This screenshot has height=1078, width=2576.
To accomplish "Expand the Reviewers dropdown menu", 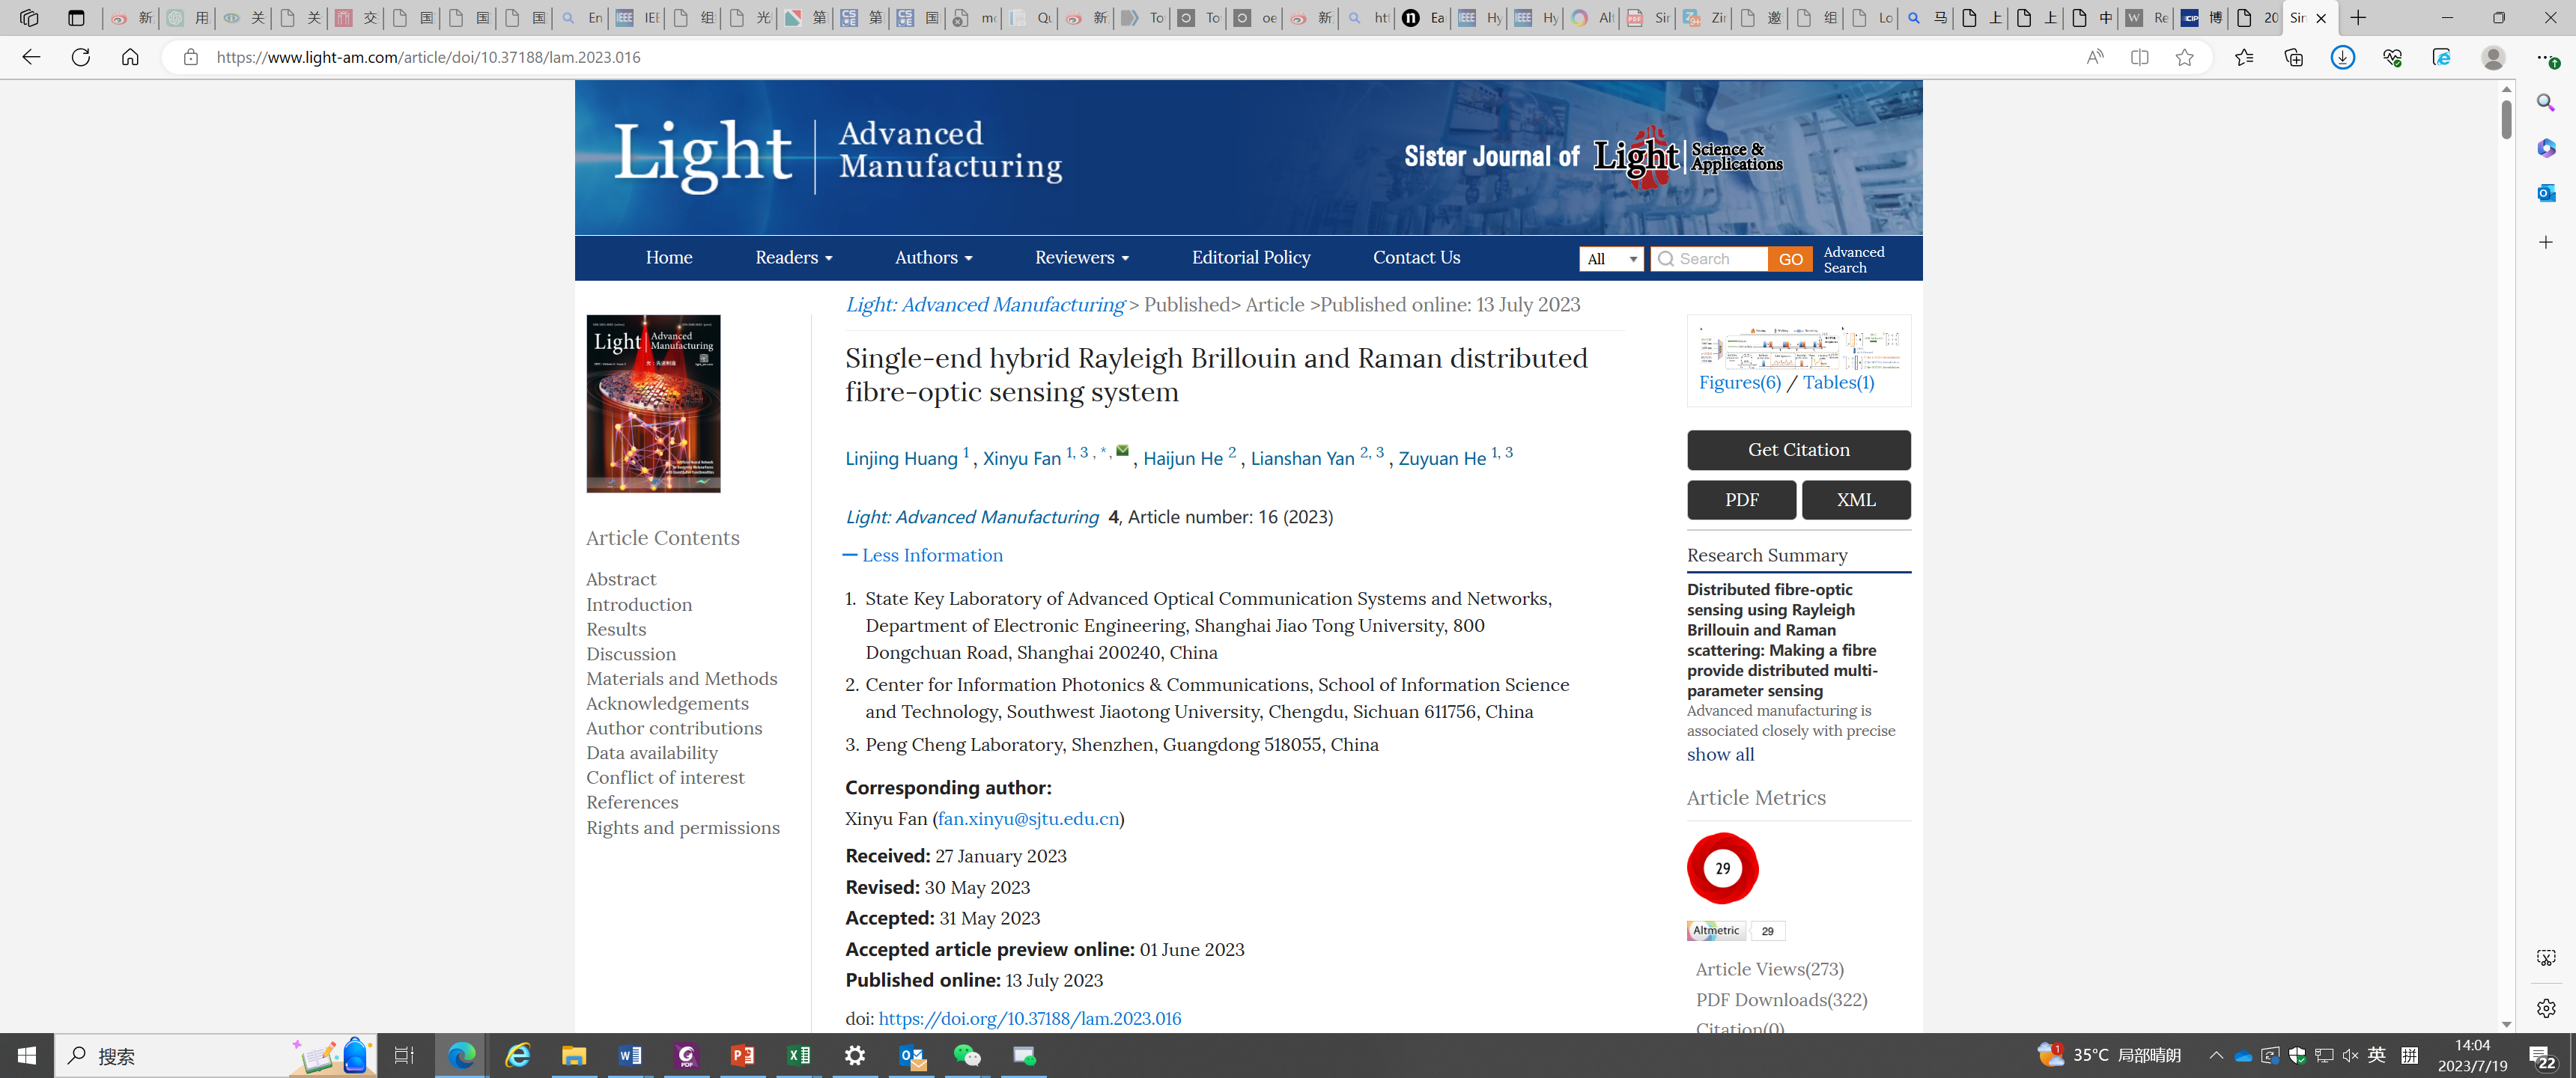I will point(1081,257).
